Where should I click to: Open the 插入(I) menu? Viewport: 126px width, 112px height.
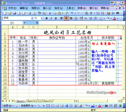[47, 8]
